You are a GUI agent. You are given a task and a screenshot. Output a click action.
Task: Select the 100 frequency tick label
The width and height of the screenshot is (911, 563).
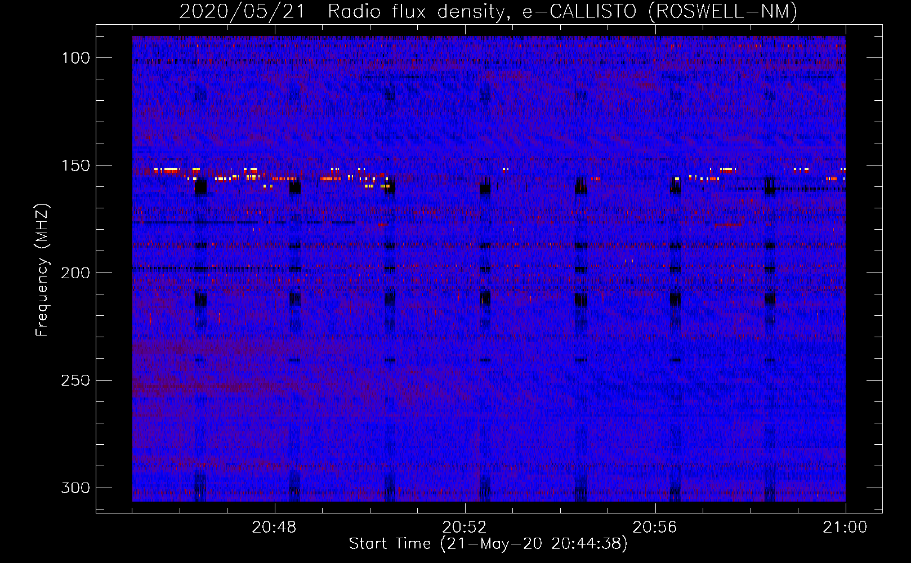[75, 58]
